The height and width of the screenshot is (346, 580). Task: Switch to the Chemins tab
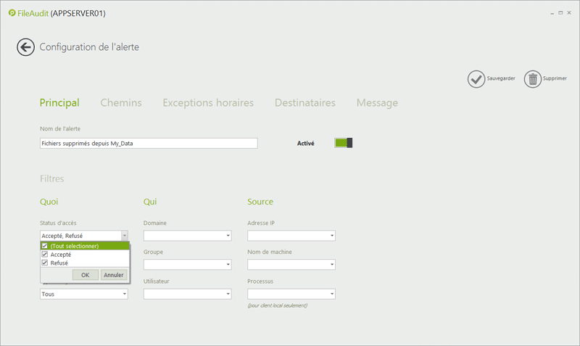[x=120, y=103]
